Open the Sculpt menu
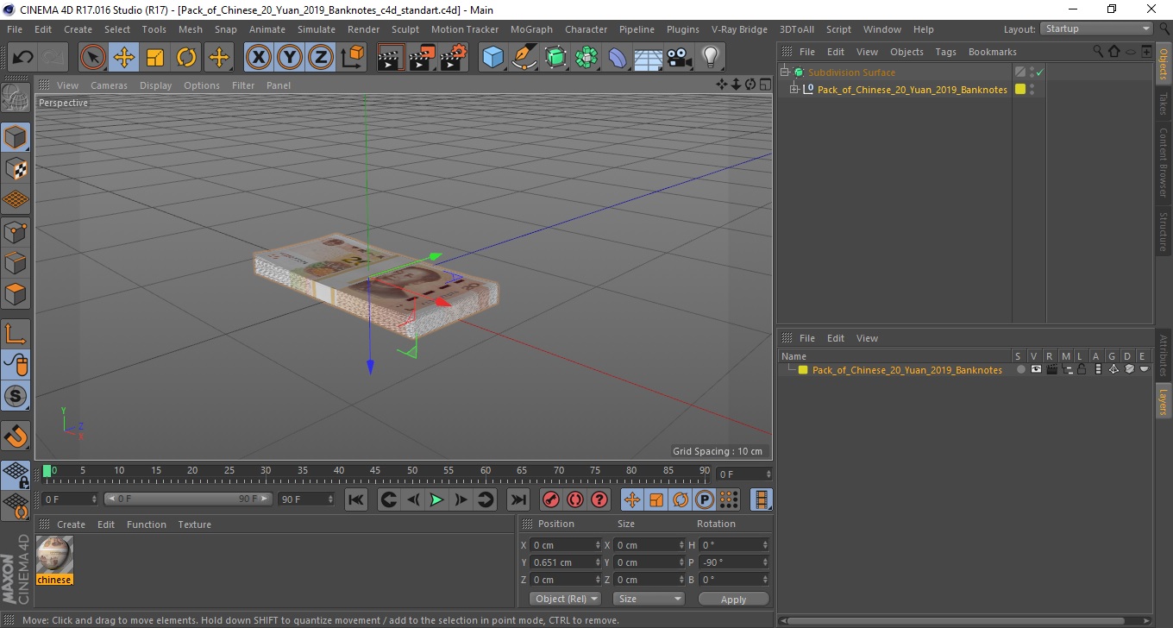Viewport: 1173px width, 628px height. pos(405,29)
